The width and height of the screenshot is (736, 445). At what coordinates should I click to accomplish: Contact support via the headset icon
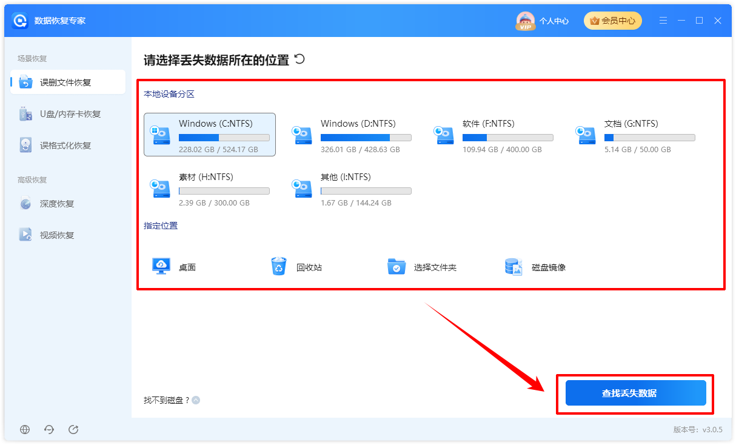point(49,429)
